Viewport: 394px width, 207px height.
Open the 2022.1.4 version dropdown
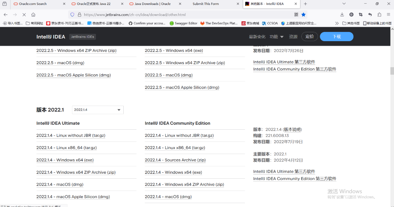(x=98, y=110)
